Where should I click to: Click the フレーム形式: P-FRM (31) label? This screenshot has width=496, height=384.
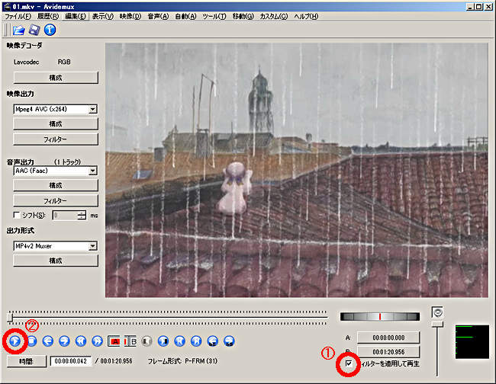pyautogui.click(x=182, y=361)
